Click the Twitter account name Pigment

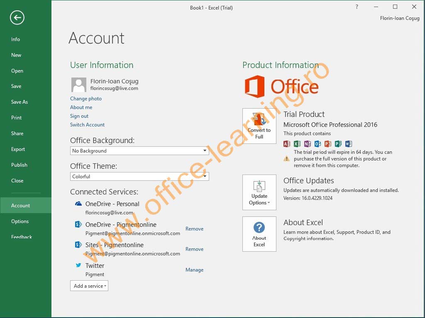[x=95, y=274]
